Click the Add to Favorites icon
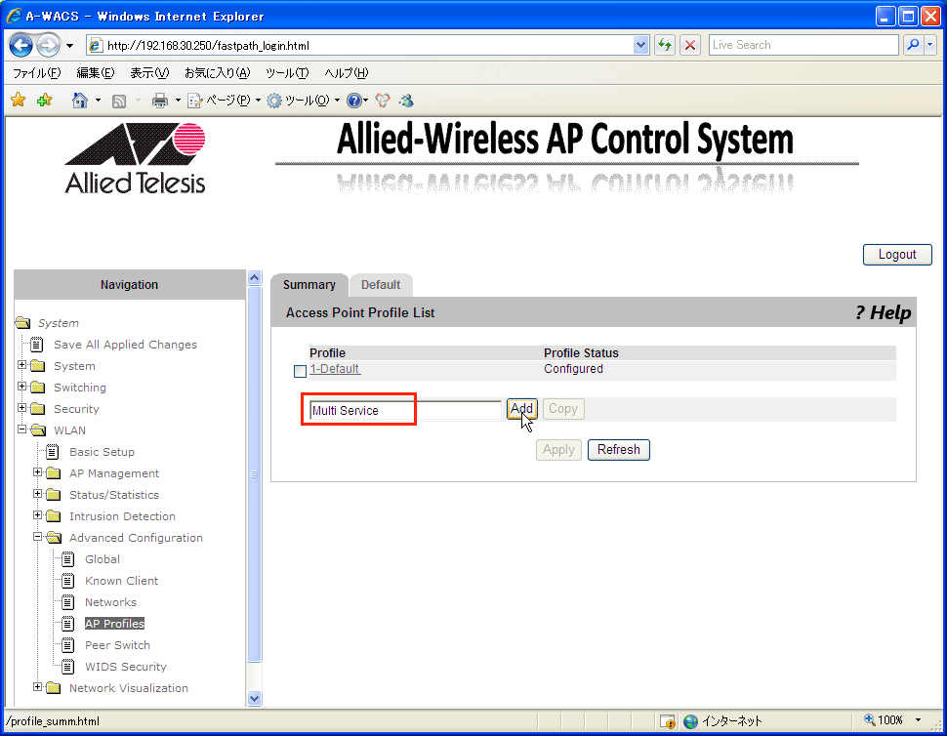 point(44,101)
